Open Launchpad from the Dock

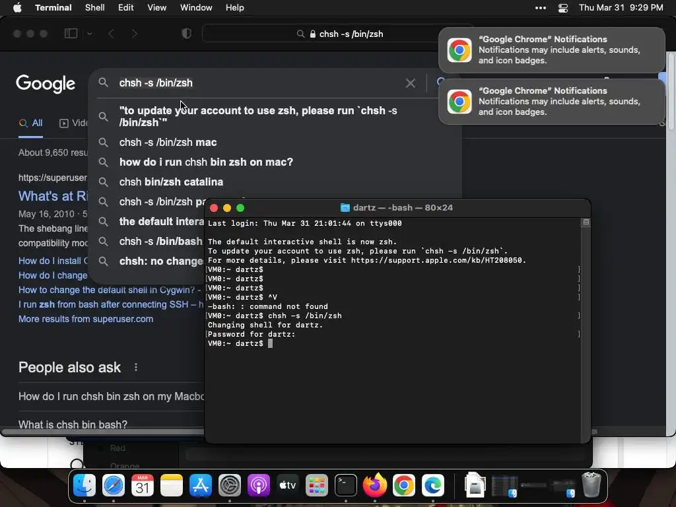click(x=316, y=485)
